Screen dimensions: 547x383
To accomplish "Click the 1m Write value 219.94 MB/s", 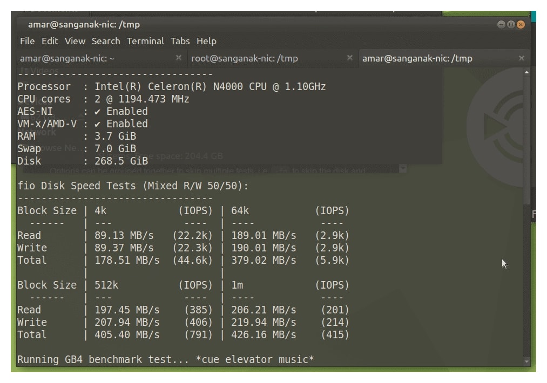I will point(264,322).
